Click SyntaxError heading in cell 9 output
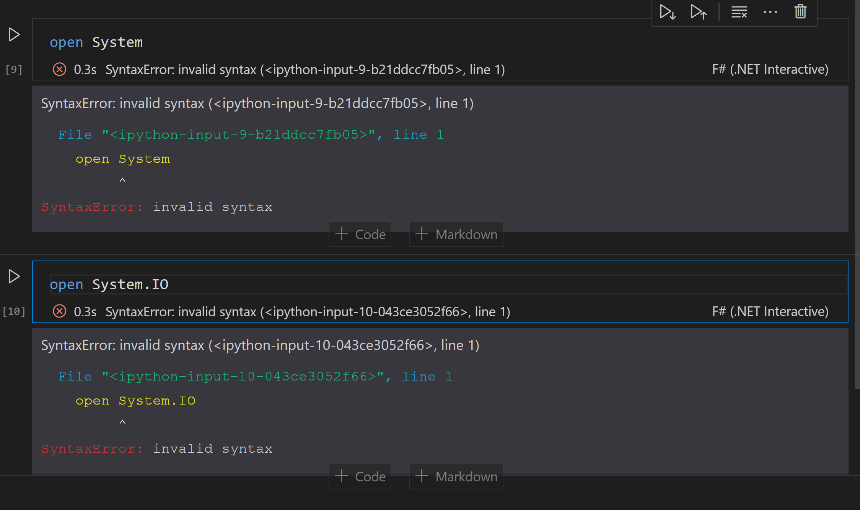 (x=257, y=104)
